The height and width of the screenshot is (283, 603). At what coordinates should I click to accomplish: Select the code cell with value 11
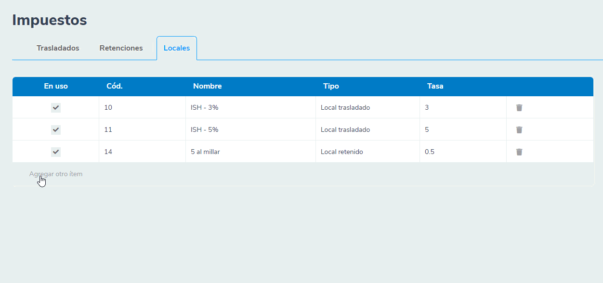pos(142,130)
